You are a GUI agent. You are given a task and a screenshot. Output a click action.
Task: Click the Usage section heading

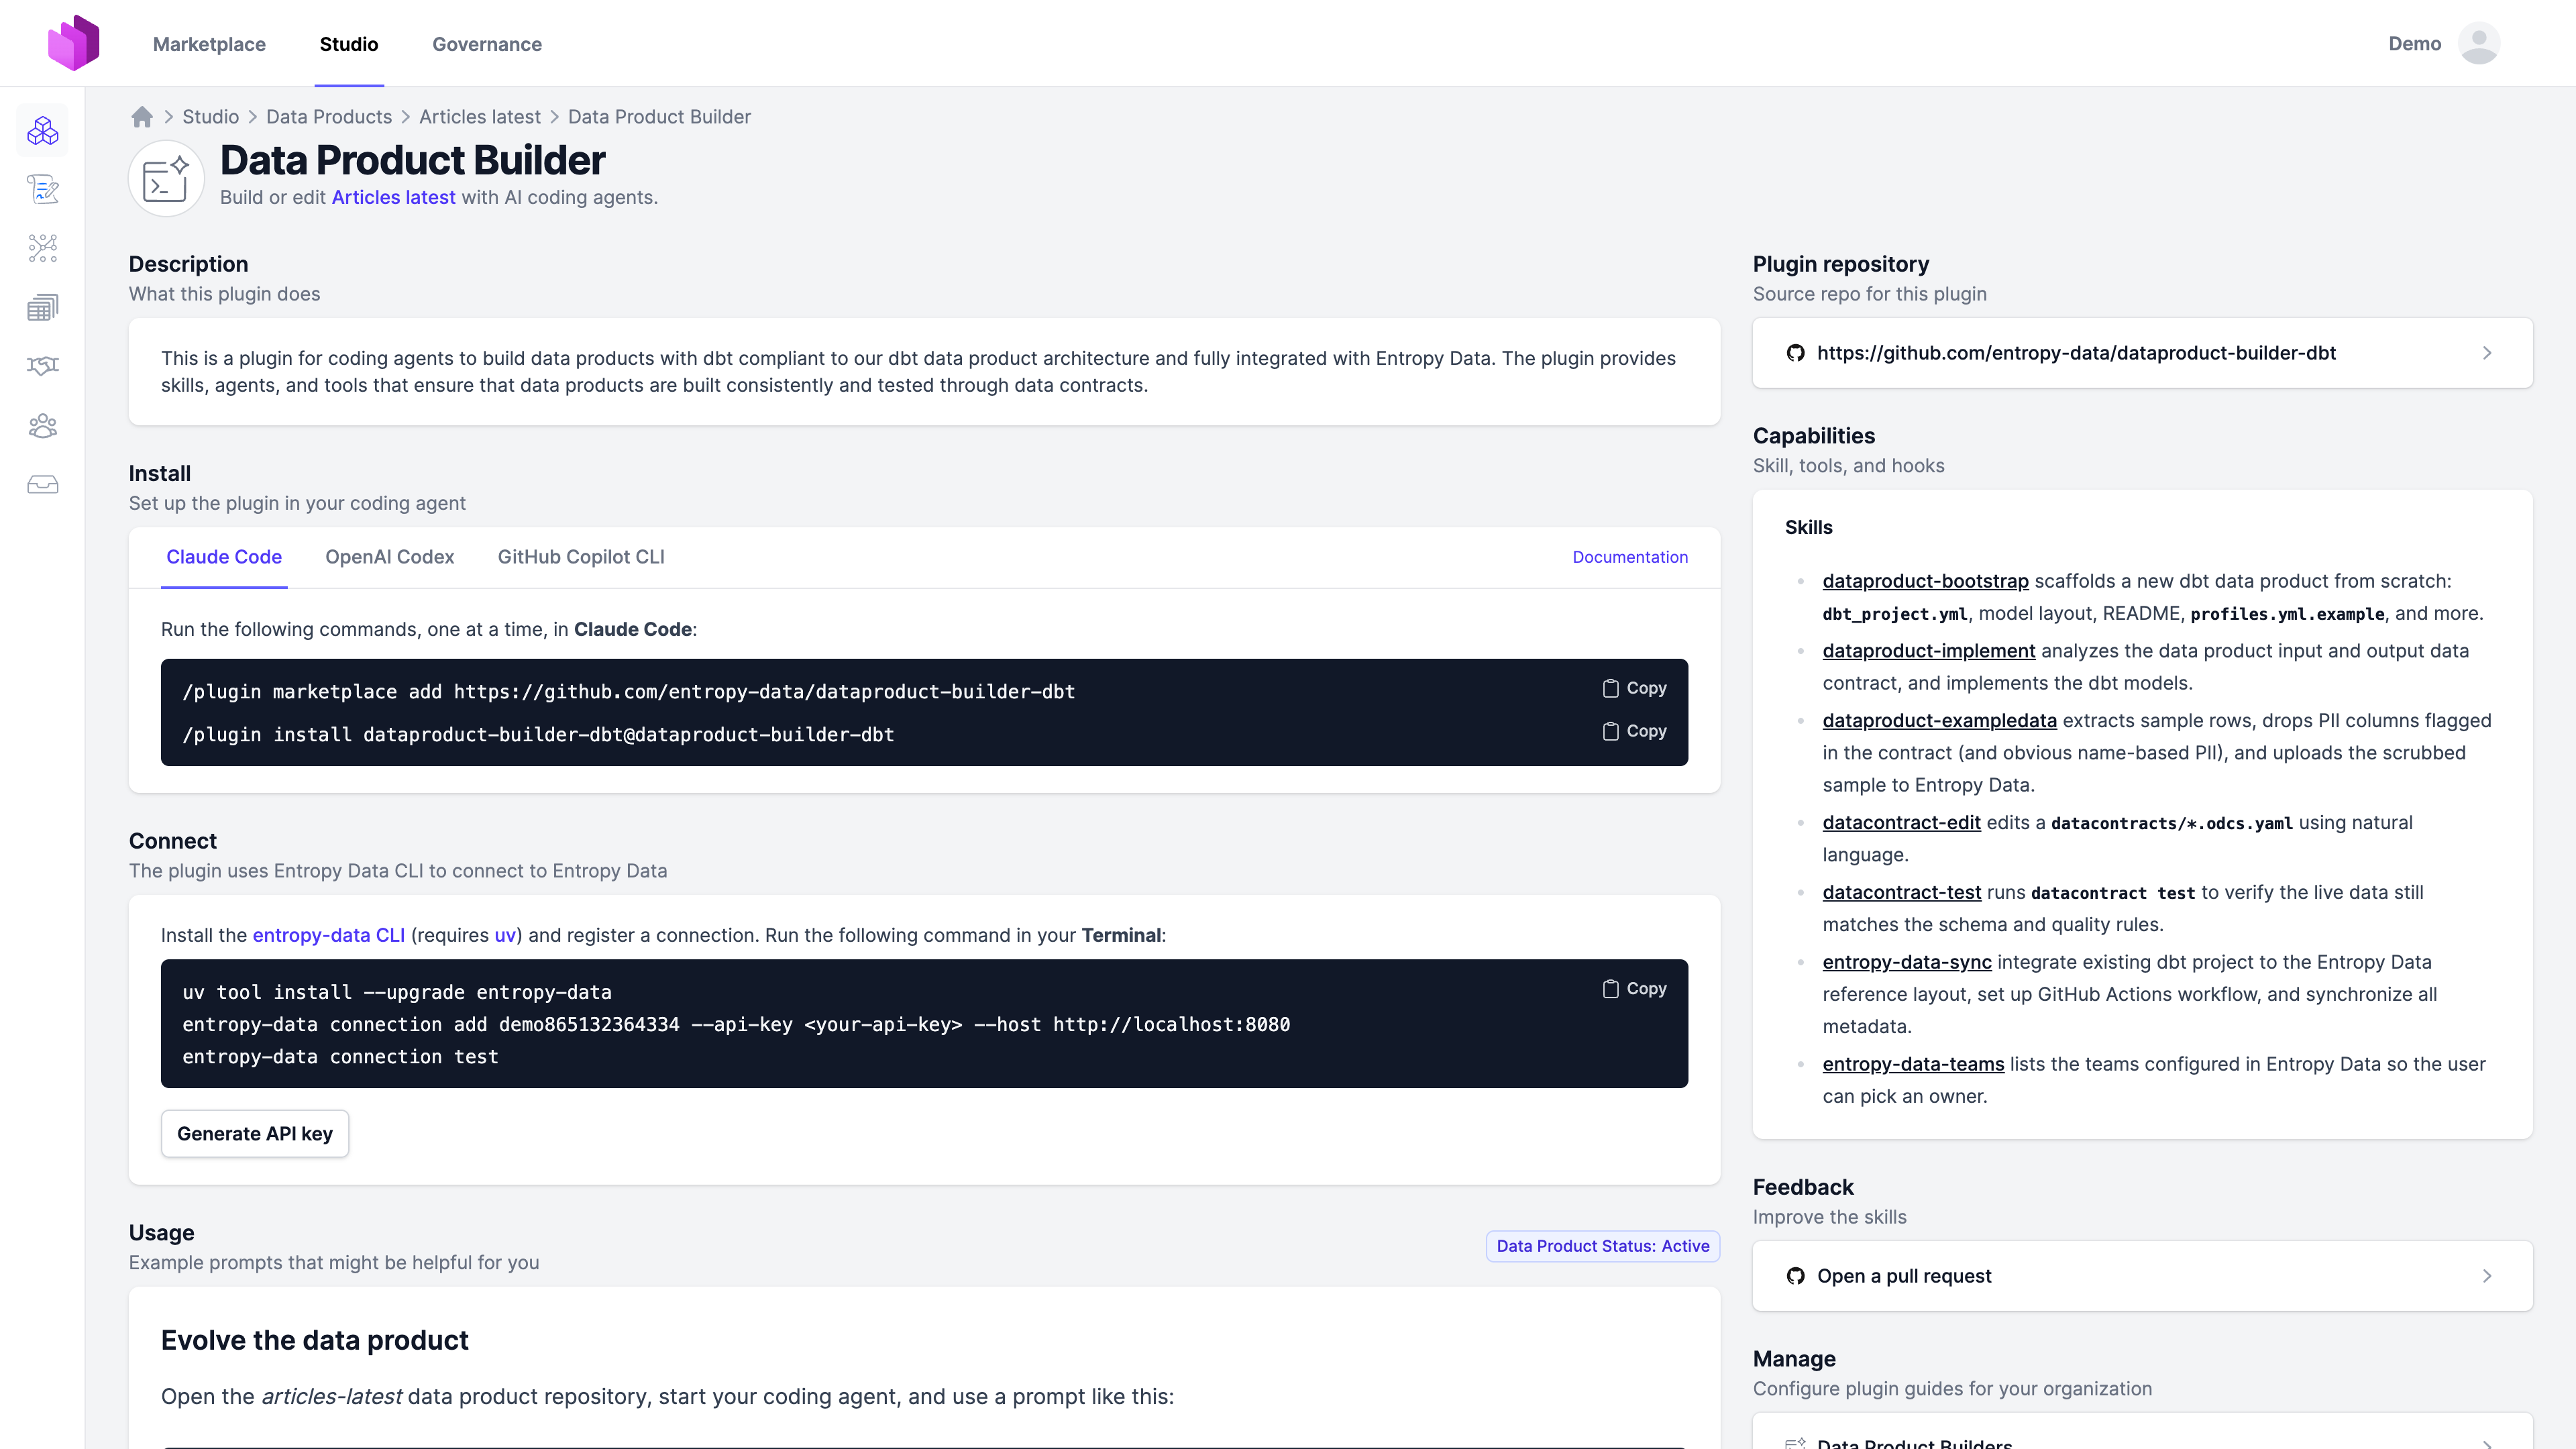click(x=162, y=1233)
